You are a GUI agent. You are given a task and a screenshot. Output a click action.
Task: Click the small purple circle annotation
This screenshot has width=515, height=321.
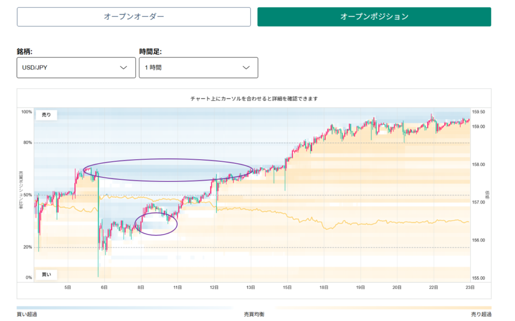pos(156,224)
